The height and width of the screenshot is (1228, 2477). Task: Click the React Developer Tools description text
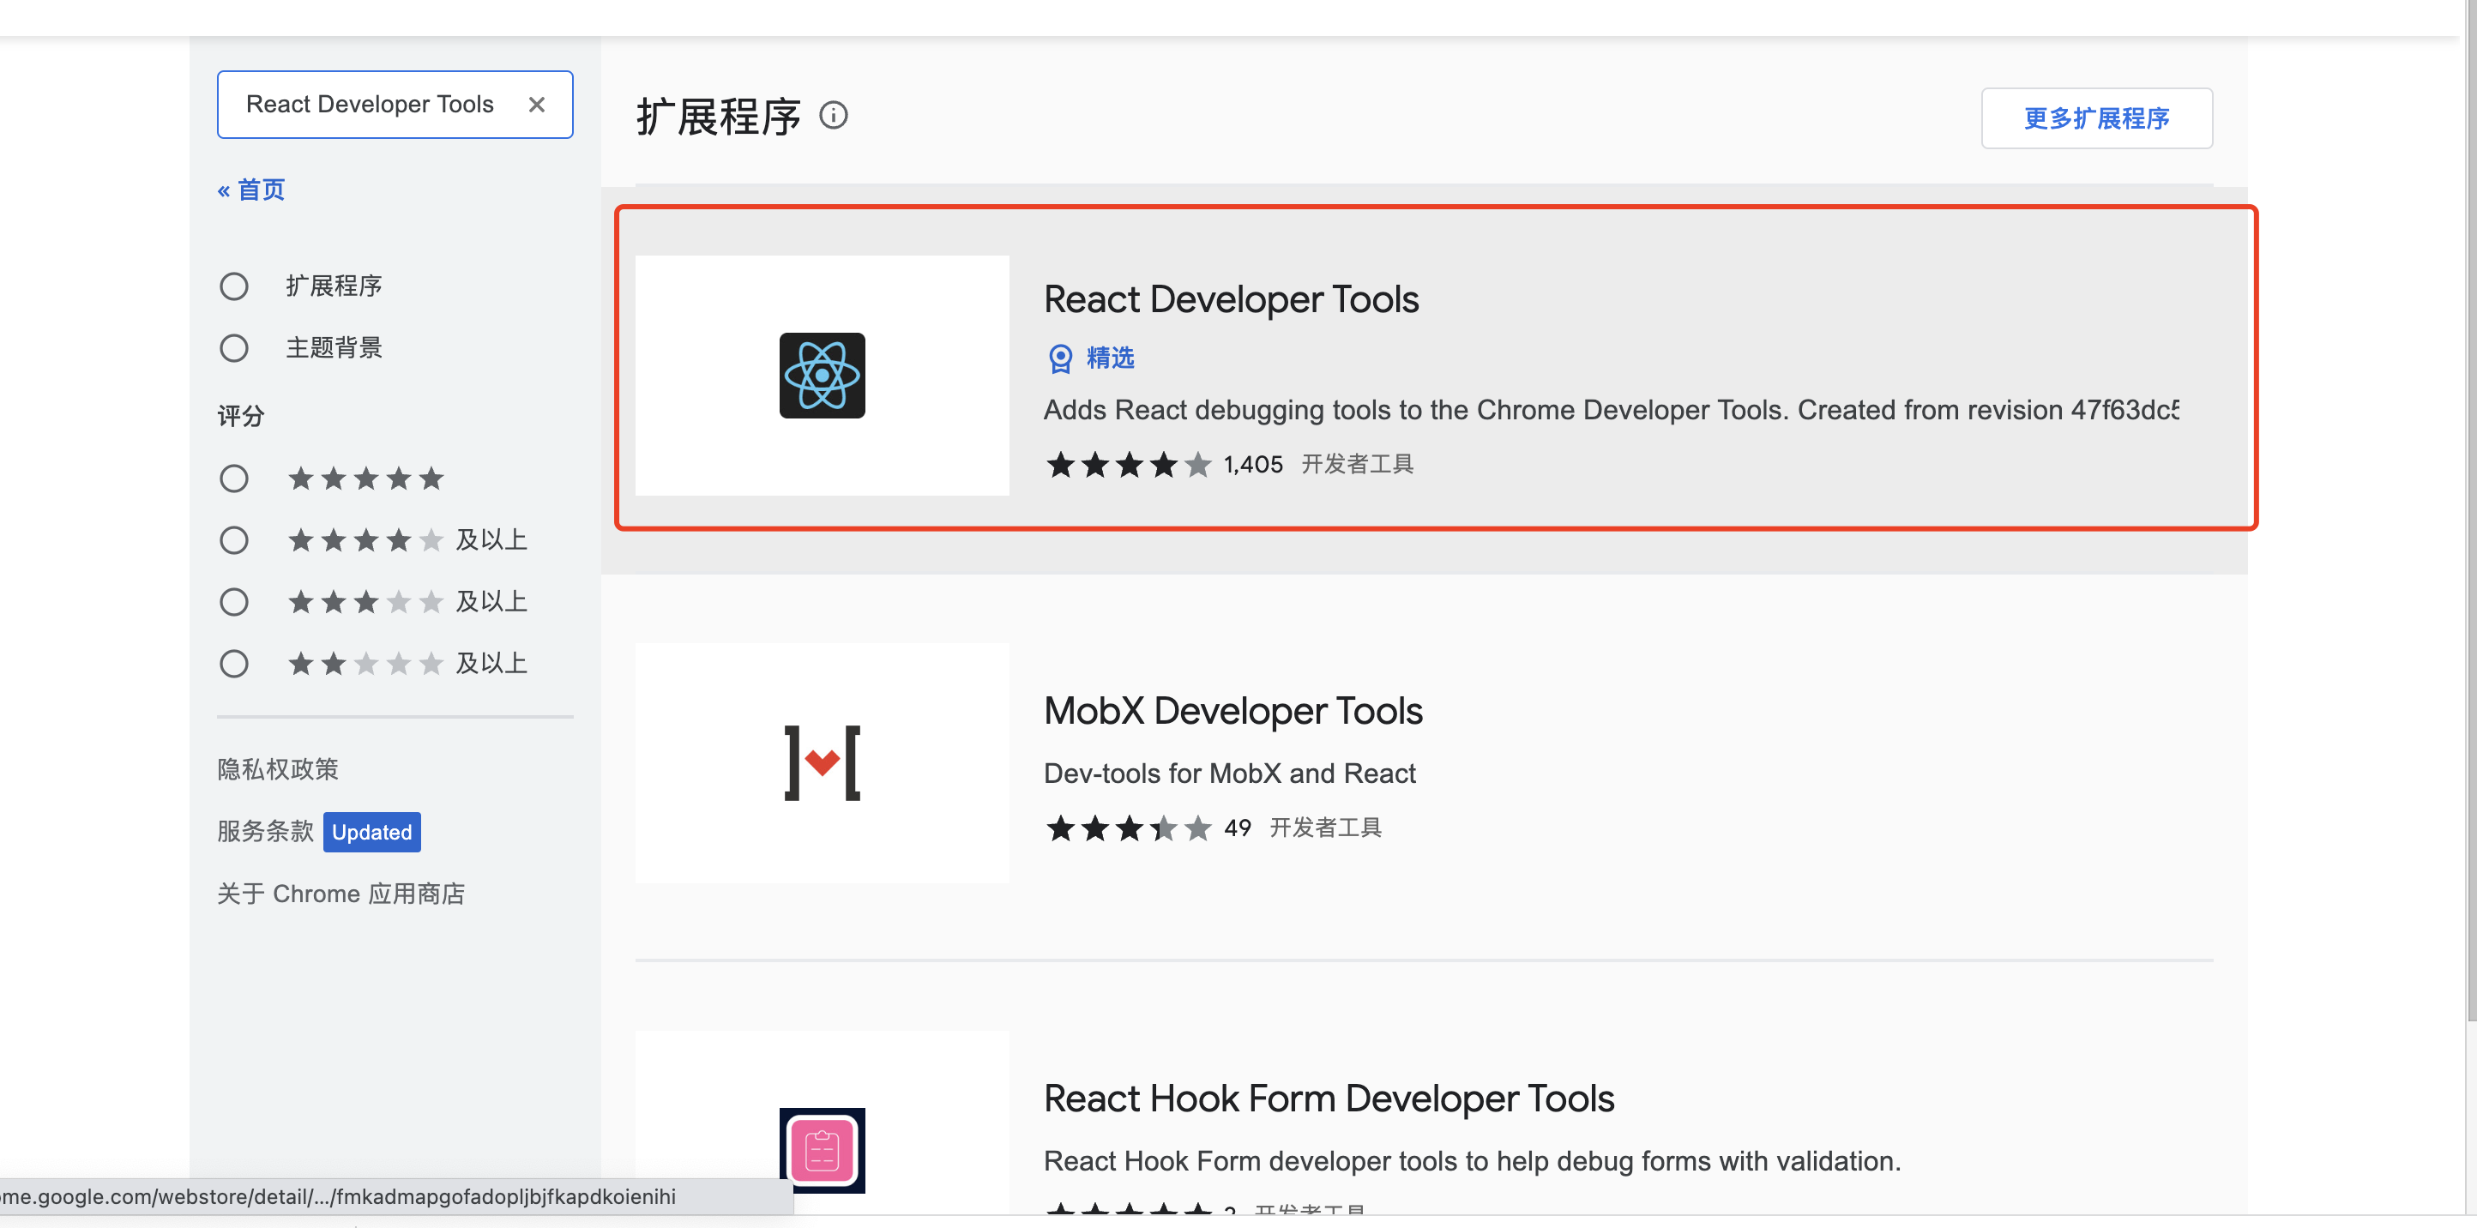click(1612, 411)
